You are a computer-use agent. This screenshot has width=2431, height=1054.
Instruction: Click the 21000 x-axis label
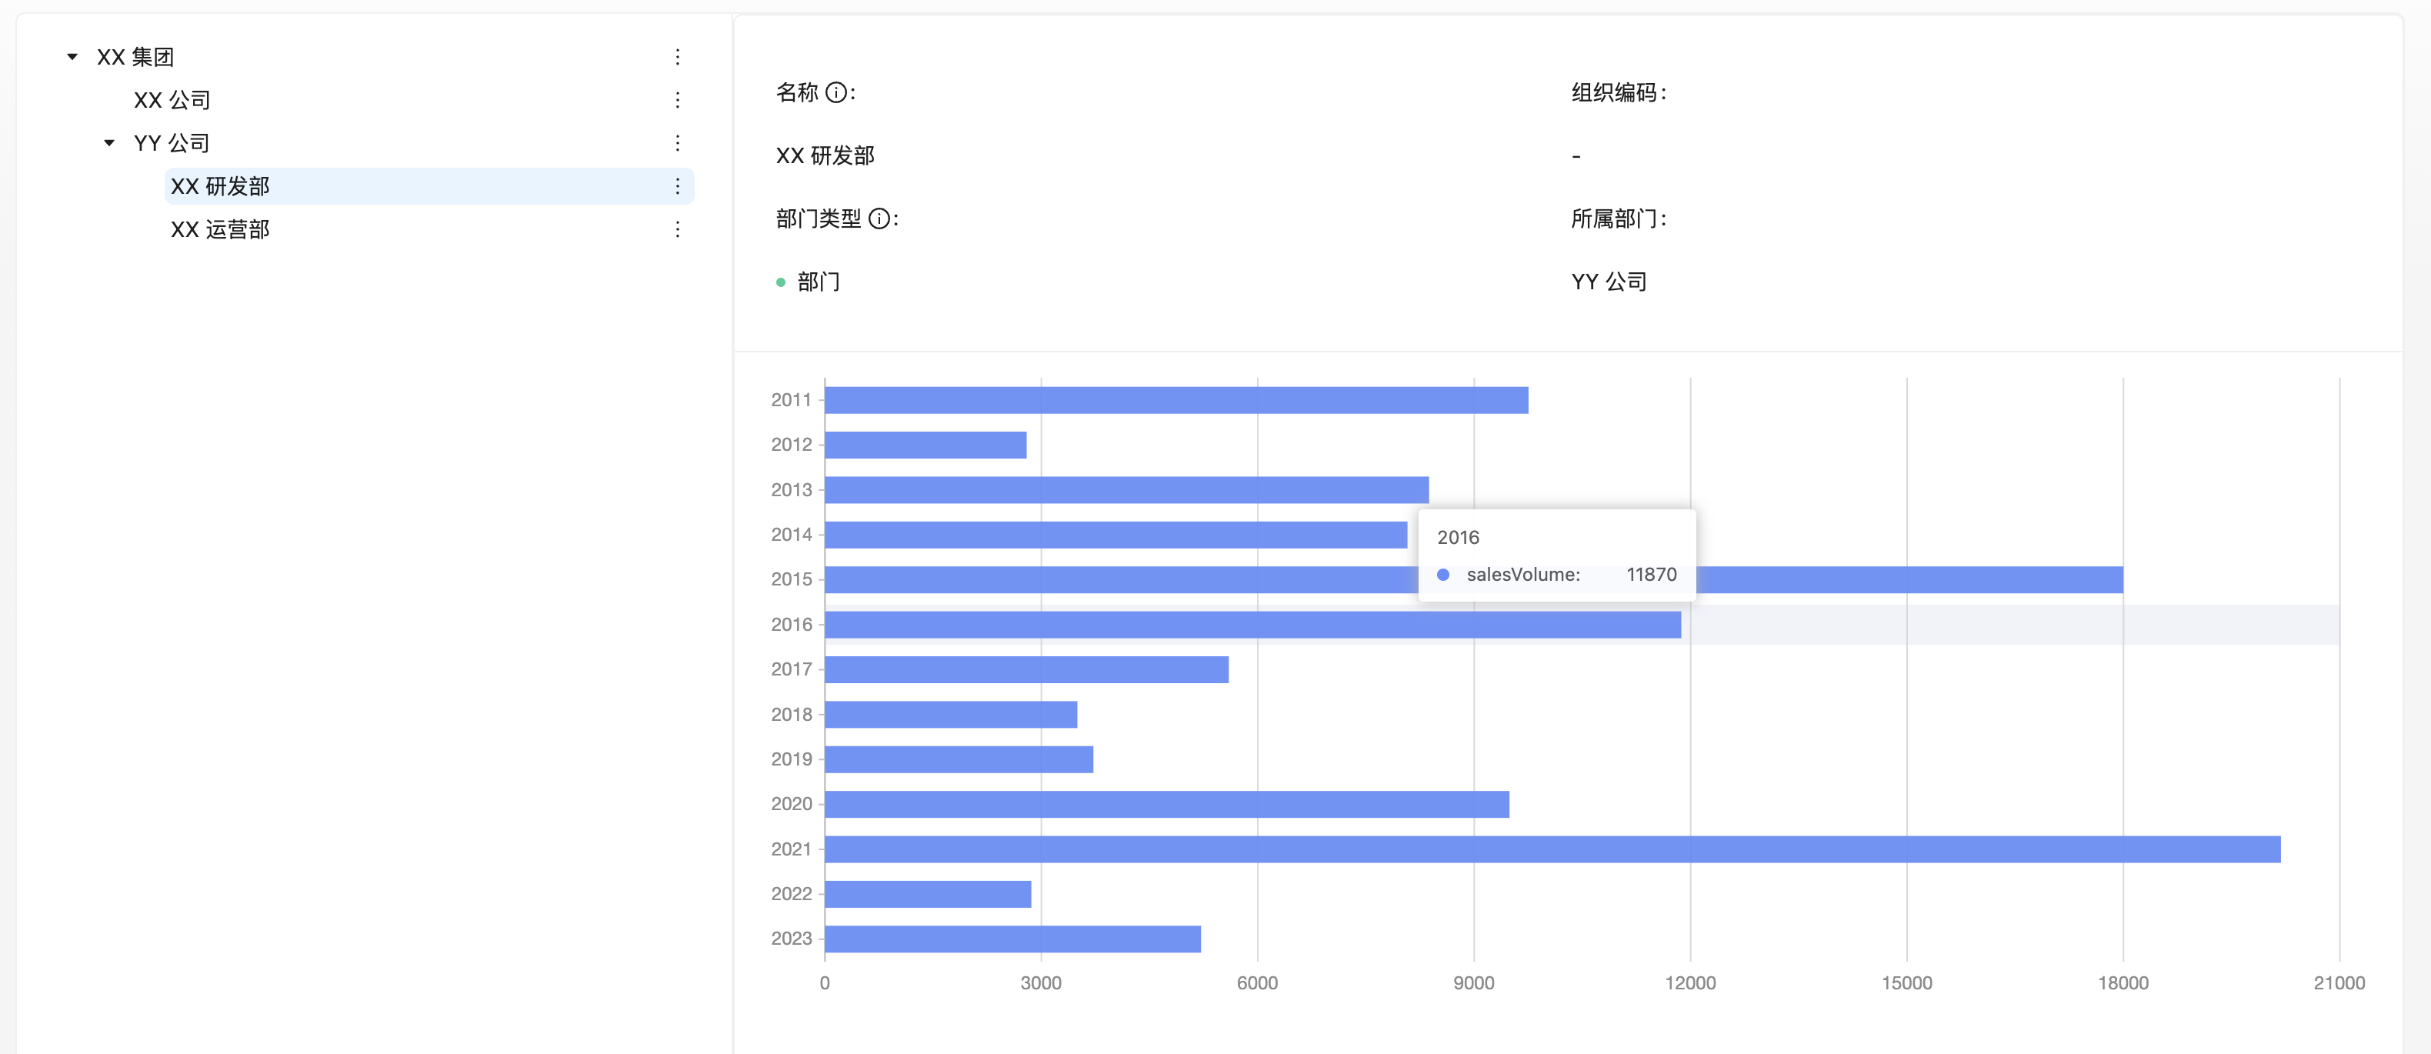2339,983
